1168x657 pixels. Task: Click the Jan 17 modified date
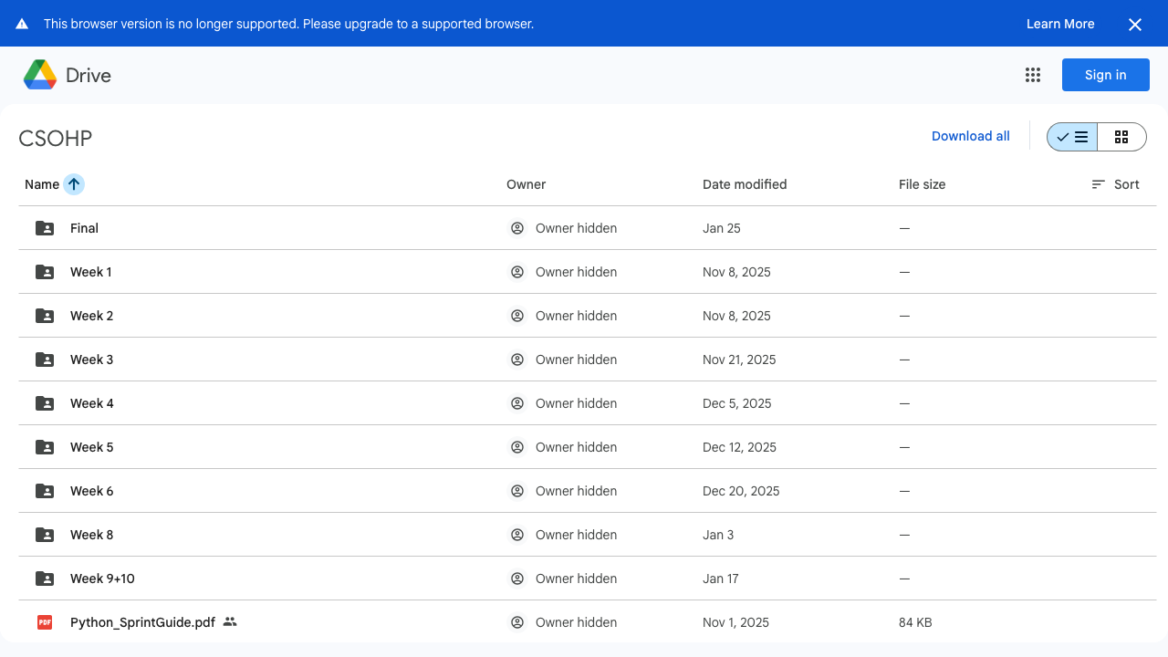click(721, 579)
